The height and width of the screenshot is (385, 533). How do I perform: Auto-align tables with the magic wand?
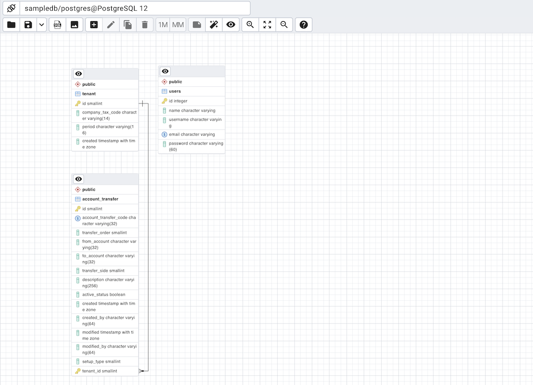[x=214, y=25]
